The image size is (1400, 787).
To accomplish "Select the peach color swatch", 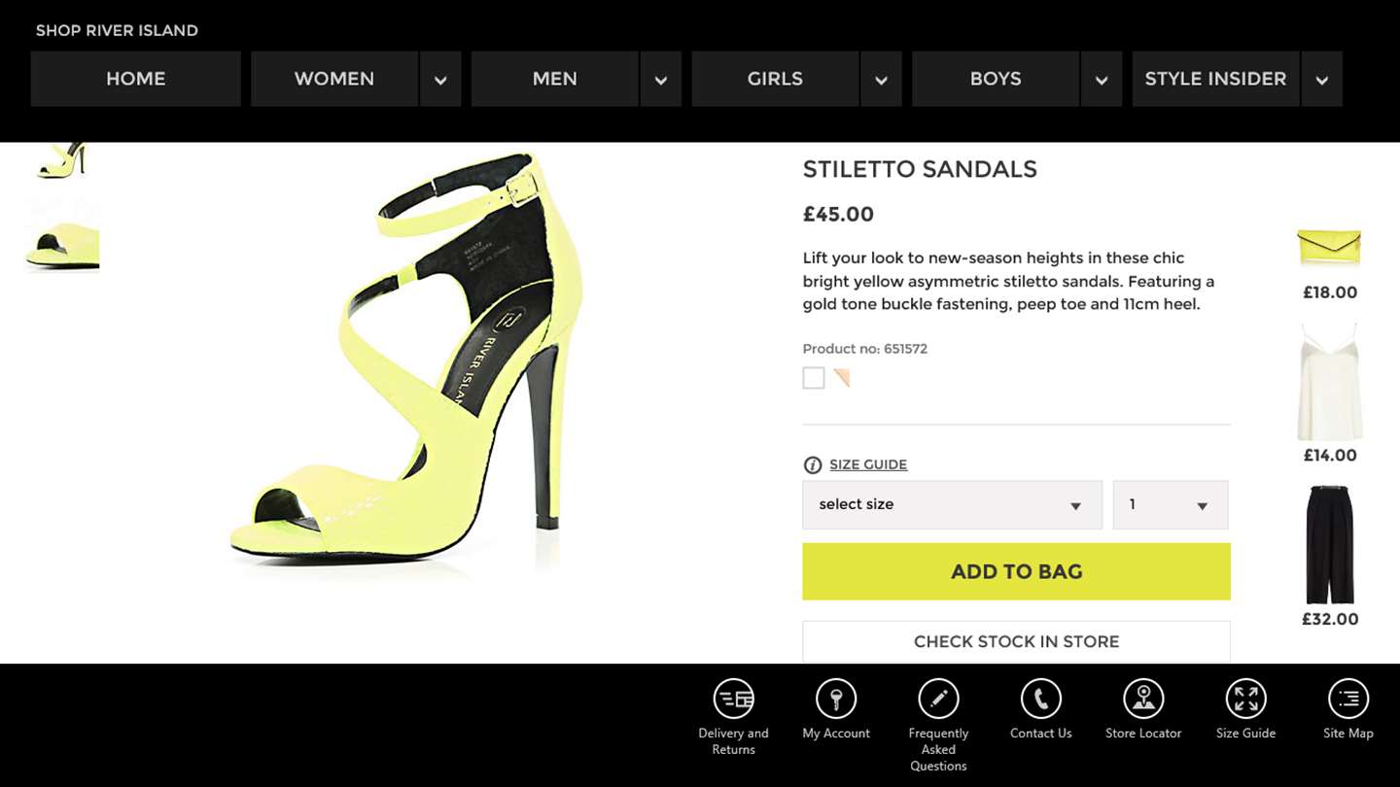I will click(x=842, y=378).
